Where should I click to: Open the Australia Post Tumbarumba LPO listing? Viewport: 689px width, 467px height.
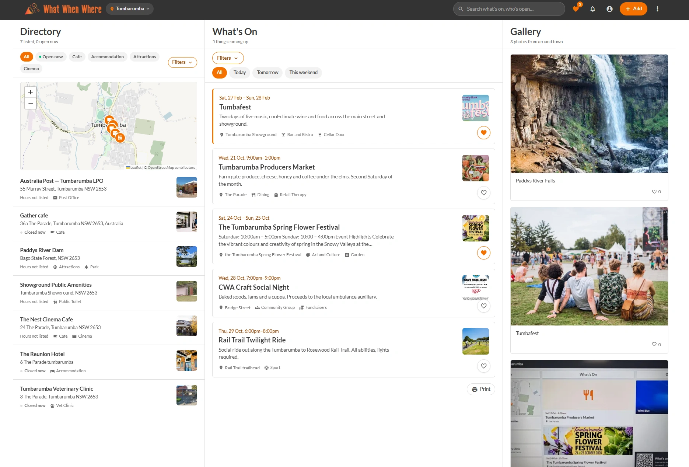pyautogui.click(x=108, y=189)
